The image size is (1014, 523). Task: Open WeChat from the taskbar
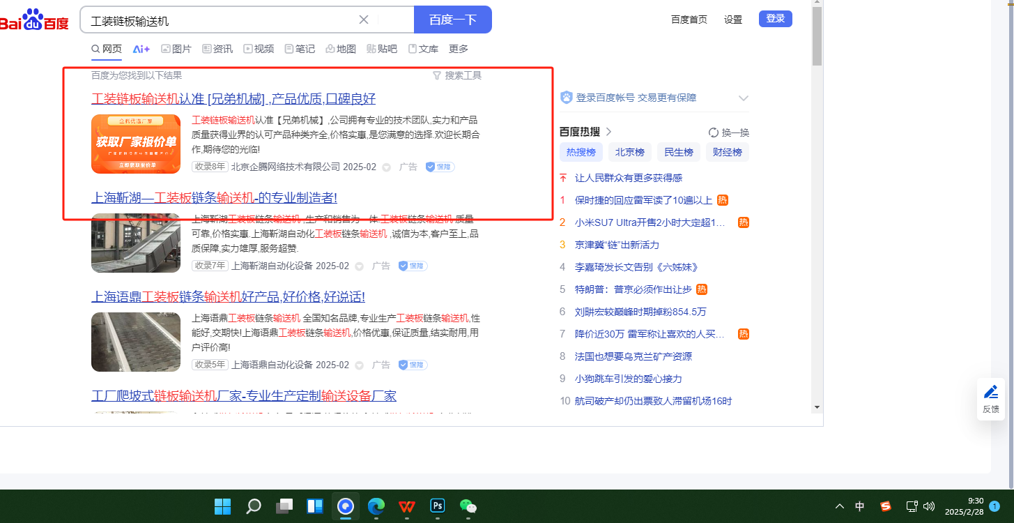468,506
